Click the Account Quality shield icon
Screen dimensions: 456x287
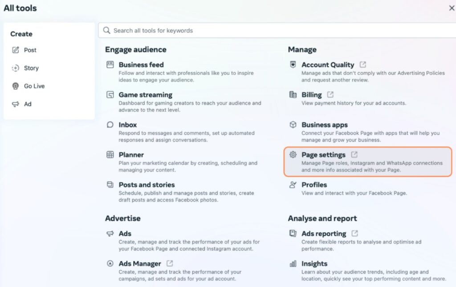click(293, 65)
